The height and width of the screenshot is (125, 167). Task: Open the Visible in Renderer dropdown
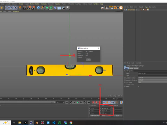click(152, 80)
